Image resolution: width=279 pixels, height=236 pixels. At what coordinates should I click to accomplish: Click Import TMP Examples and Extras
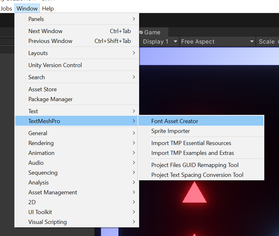[x=201, y=153]
